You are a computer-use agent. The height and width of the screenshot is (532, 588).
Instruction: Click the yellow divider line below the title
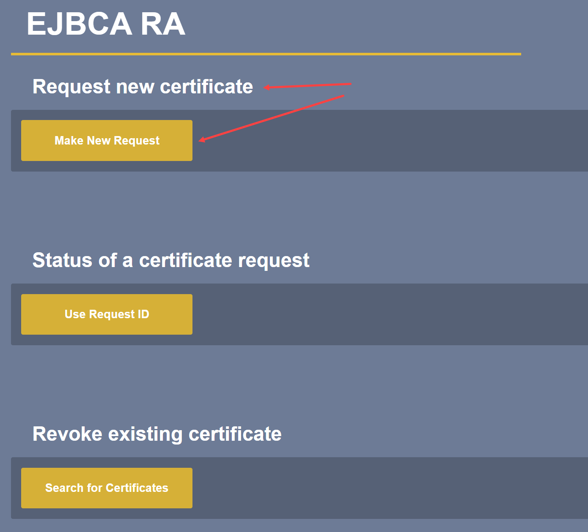point(266,54)
